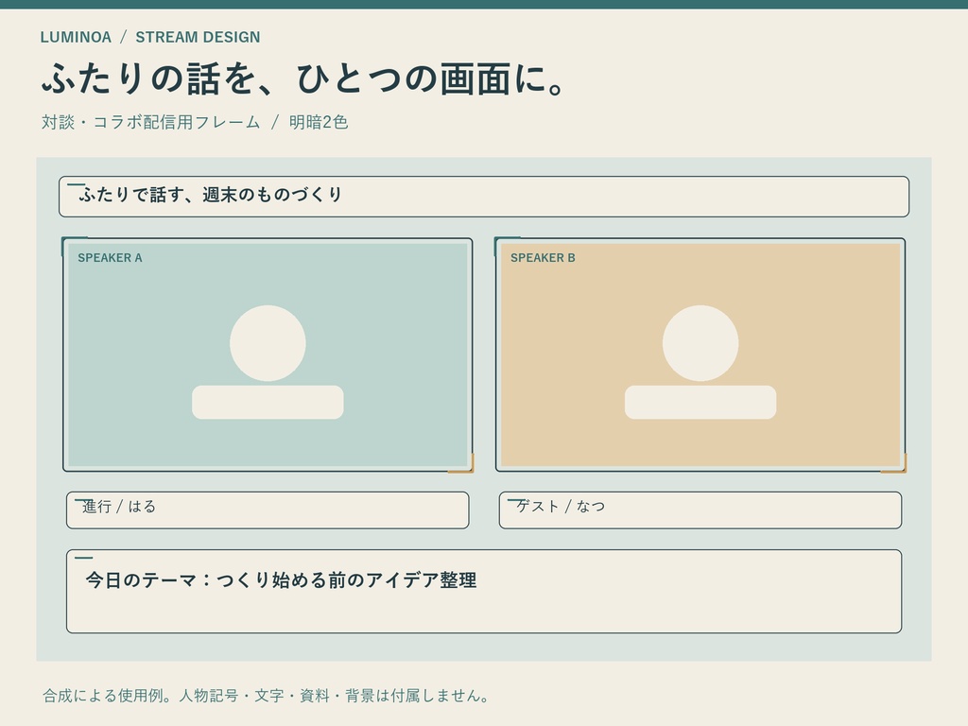Click the subtitle 対談・コラボ配信用フレーム
This screenshot has height=726, width=968.
[x=150, y=122]
